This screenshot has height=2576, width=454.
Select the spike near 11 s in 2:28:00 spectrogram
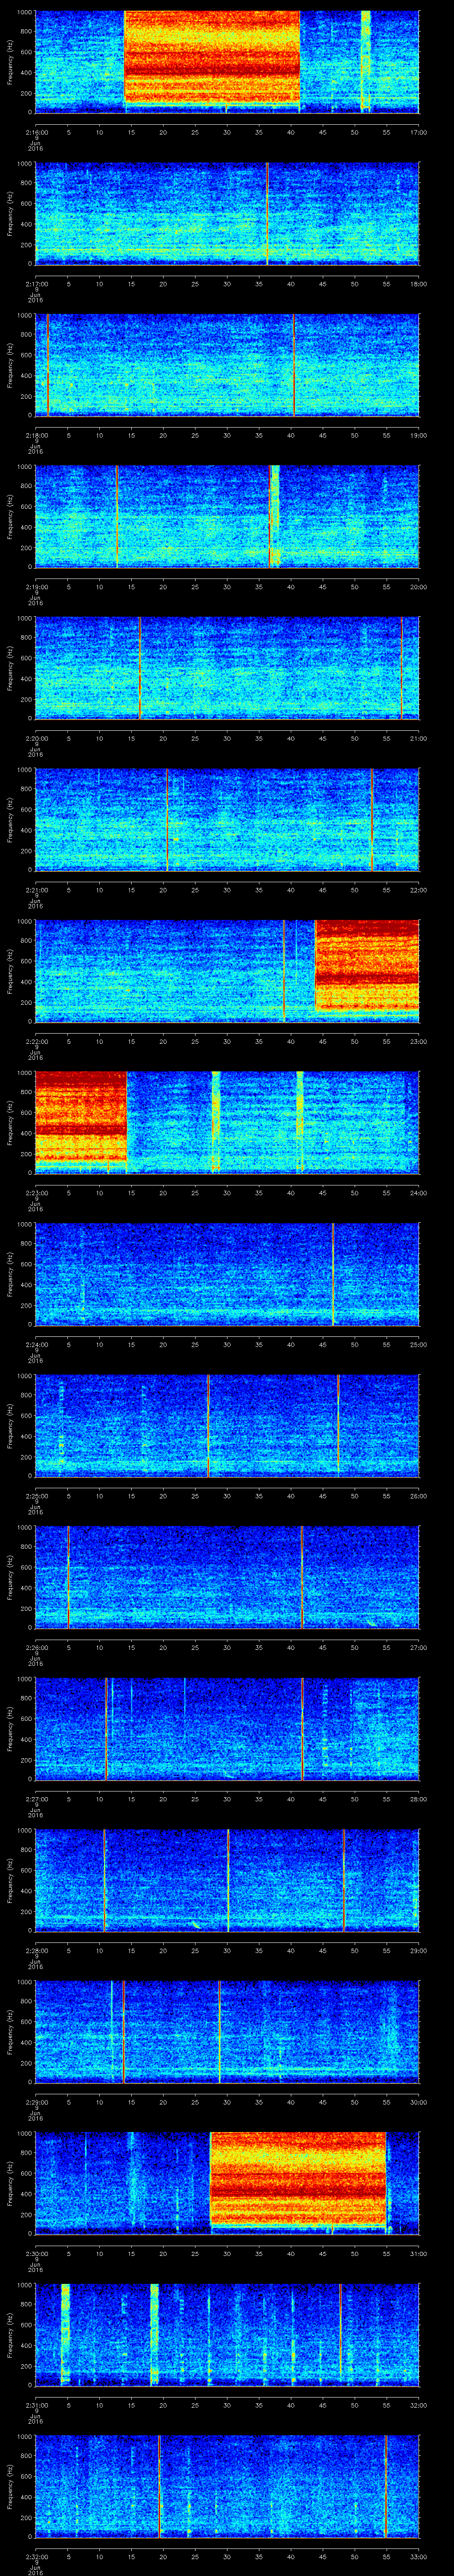[x=104, y=1880]
